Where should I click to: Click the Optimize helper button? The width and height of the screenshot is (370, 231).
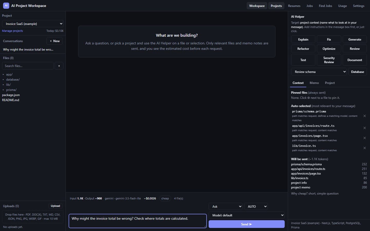coord(329,49)
